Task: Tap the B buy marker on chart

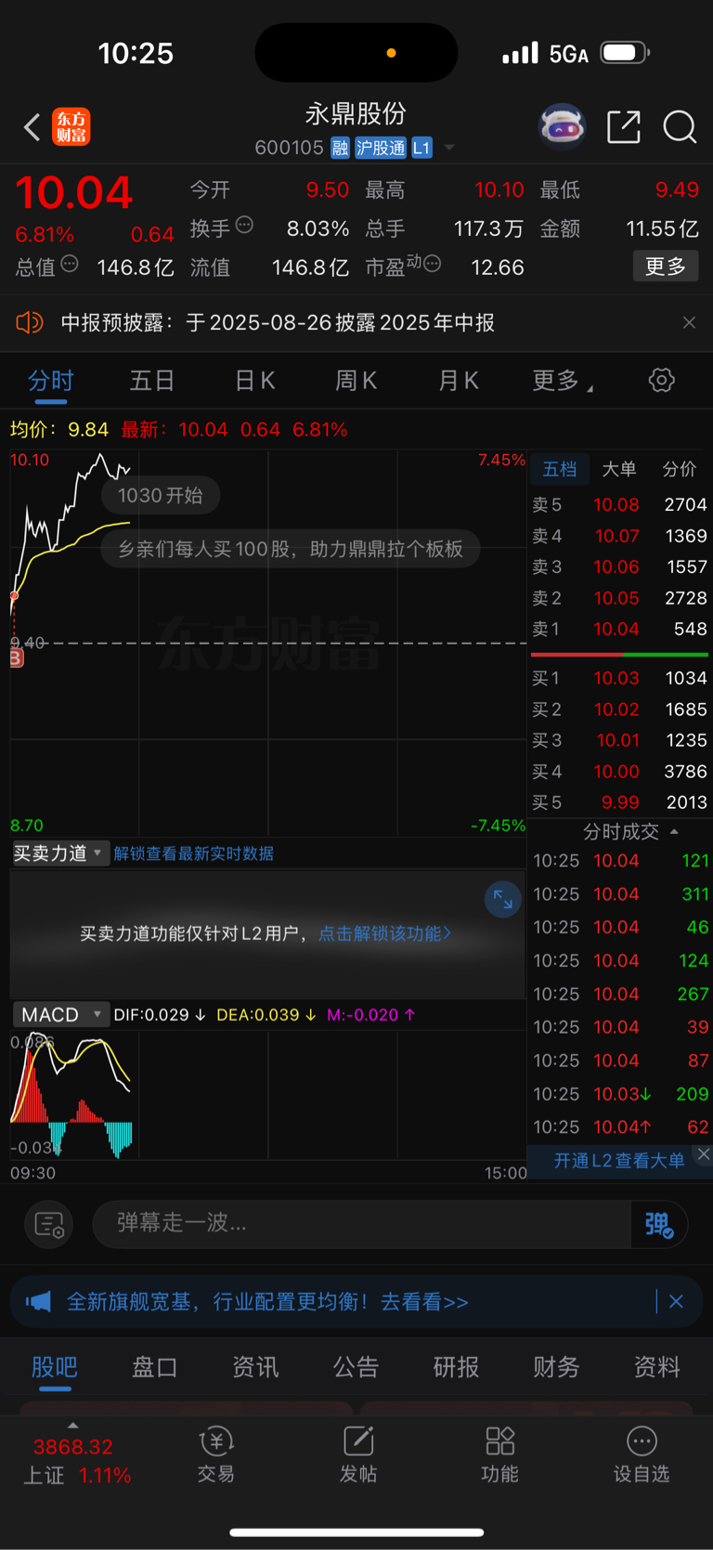Action: (16, 658)
